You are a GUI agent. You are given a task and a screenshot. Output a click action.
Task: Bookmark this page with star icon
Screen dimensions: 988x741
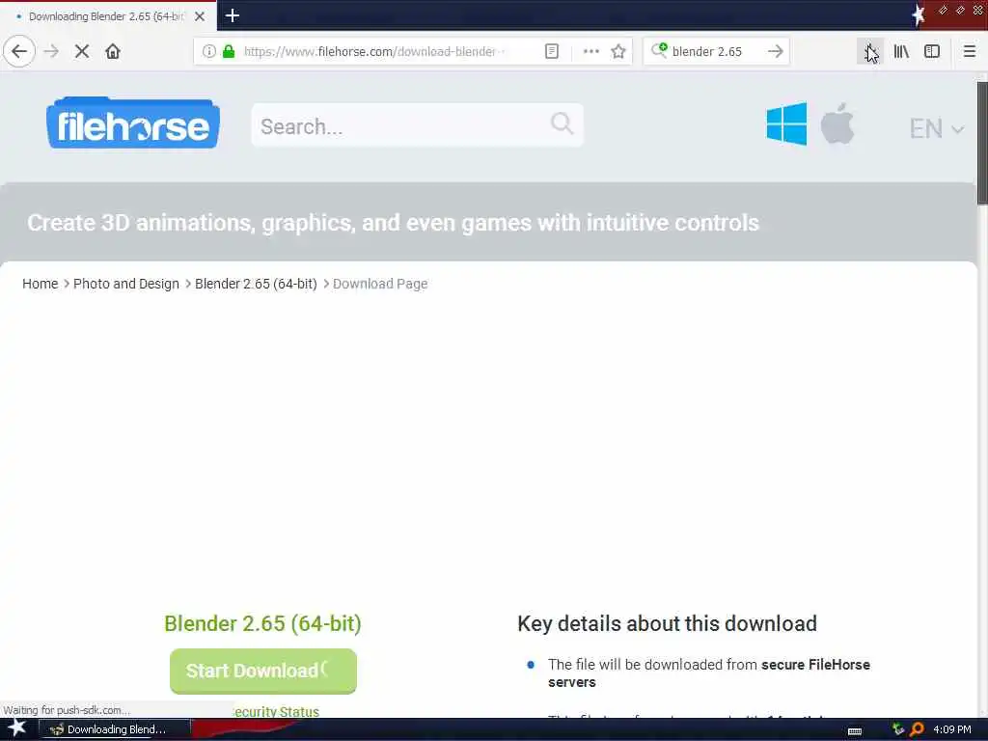pos(618,51)
